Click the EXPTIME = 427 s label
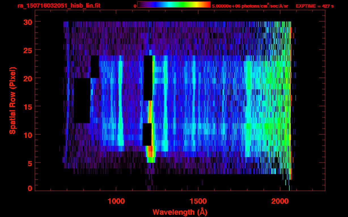 [x=315, y=6]
